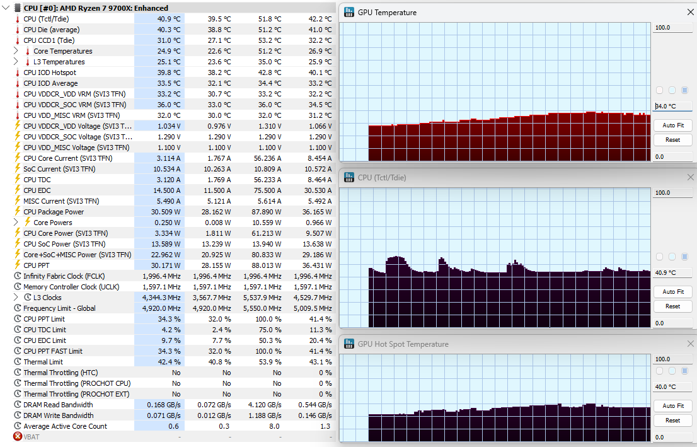Click the red X error icon beside VBAT
The height and width of the screenshot is (447, 697).
pyautogui.click(x=18, y=436)
